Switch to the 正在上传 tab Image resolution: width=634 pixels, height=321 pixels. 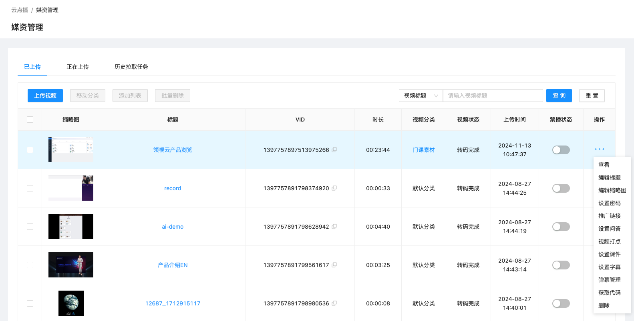[78, 67]
